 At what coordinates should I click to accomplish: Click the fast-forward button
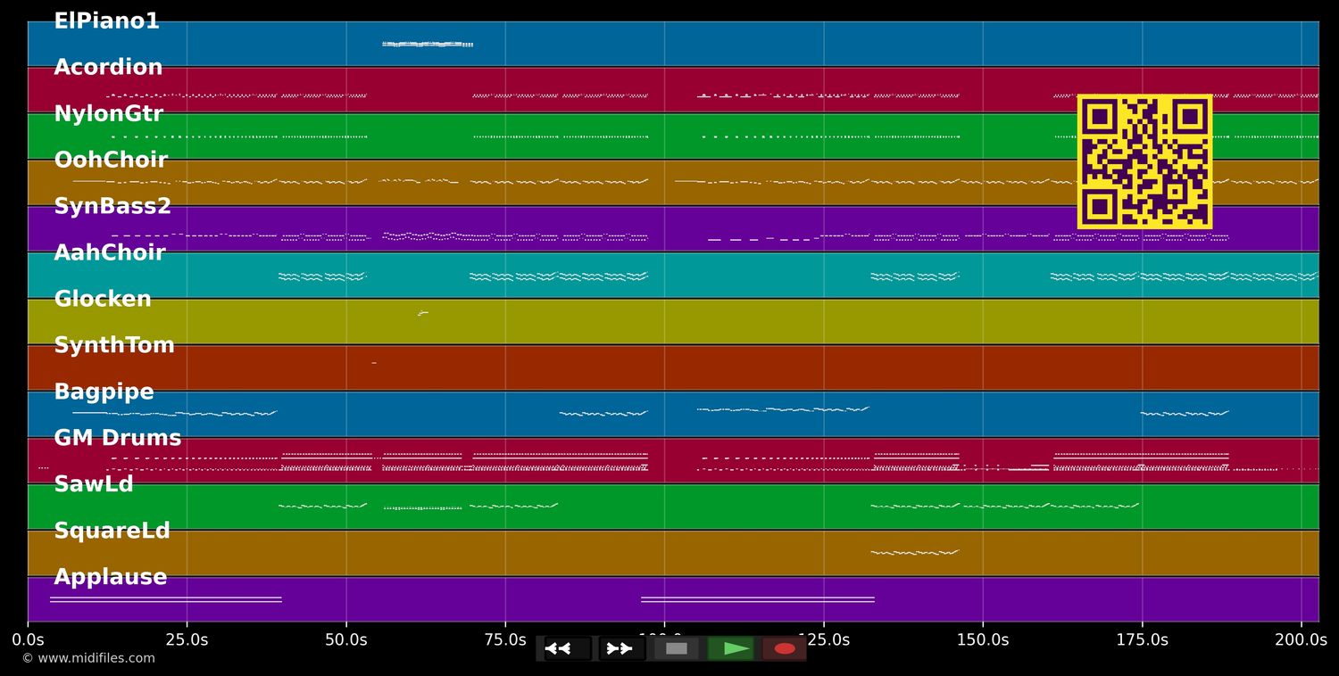tap(620, 648)
